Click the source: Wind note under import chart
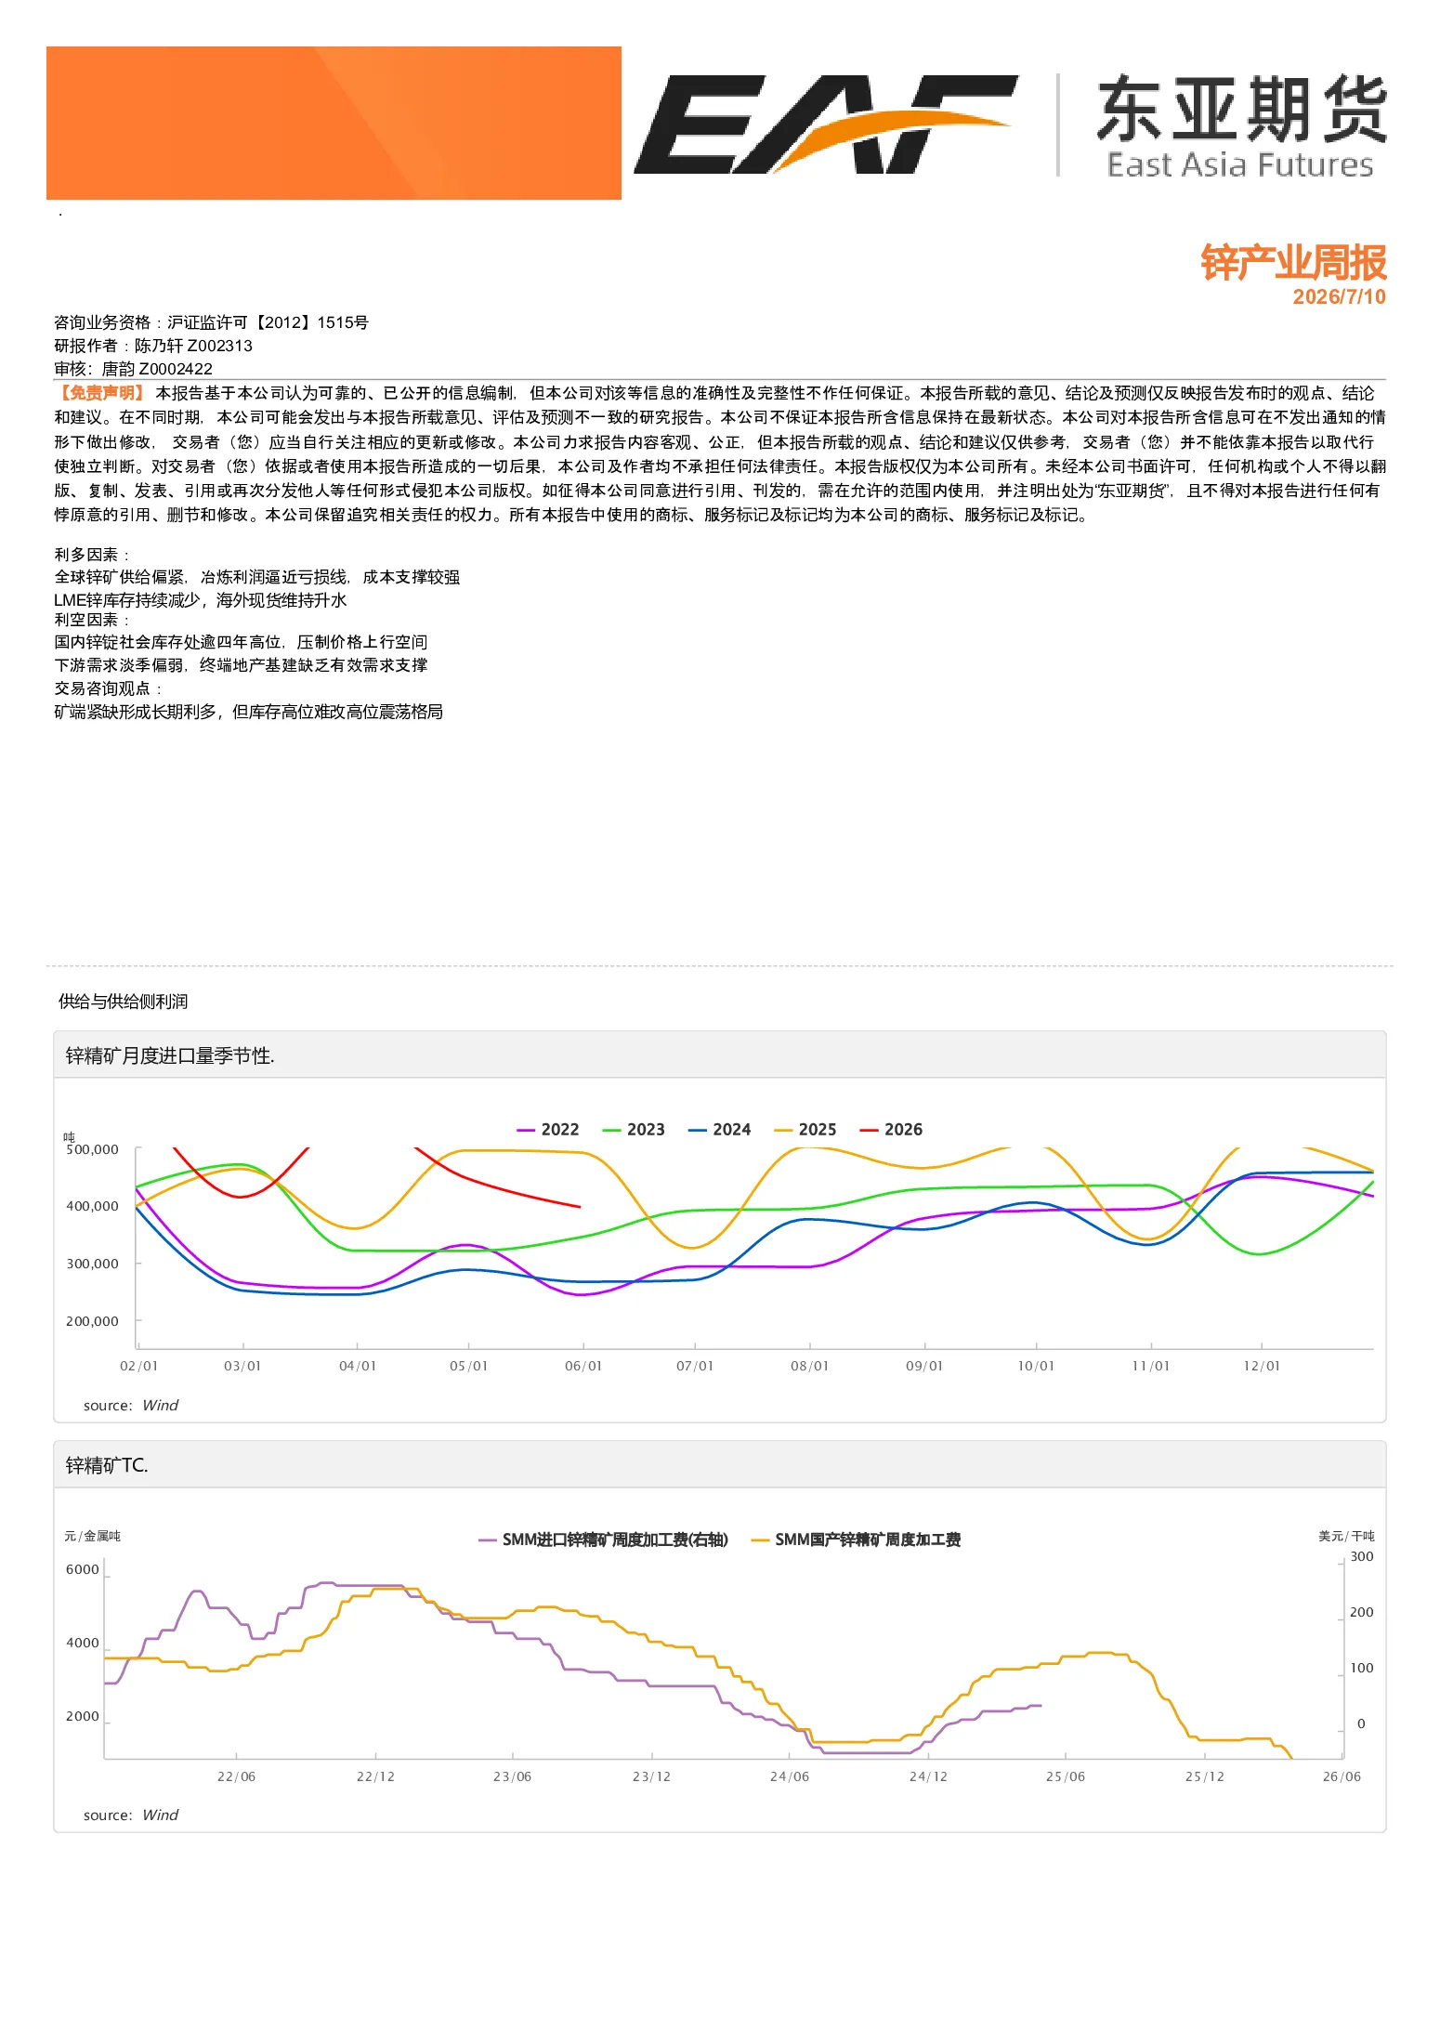This screenshot has height=2018, width=1440. 131,1406
